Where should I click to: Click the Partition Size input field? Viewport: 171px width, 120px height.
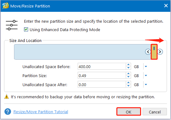(x=102, y=75)
